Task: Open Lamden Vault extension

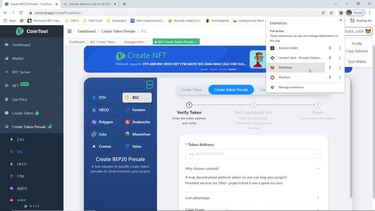Action: click(x=295, y=58)
